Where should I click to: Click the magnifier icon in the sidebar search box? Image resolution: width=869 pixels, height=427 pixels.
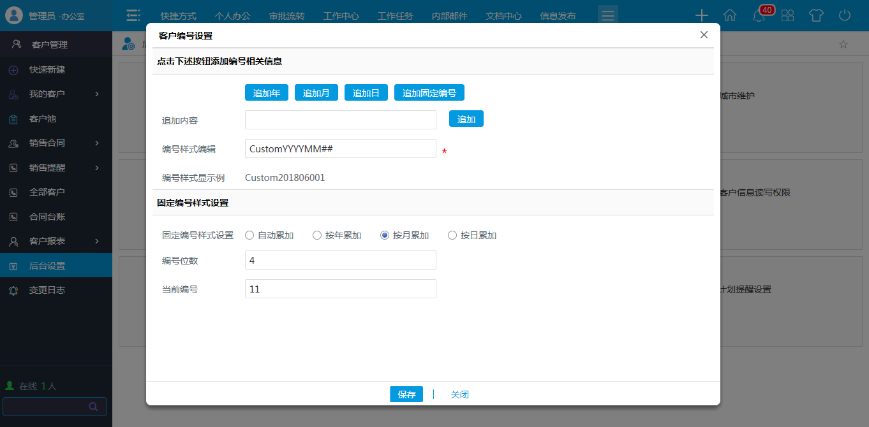pyautogui.click(x=94, y=407)
